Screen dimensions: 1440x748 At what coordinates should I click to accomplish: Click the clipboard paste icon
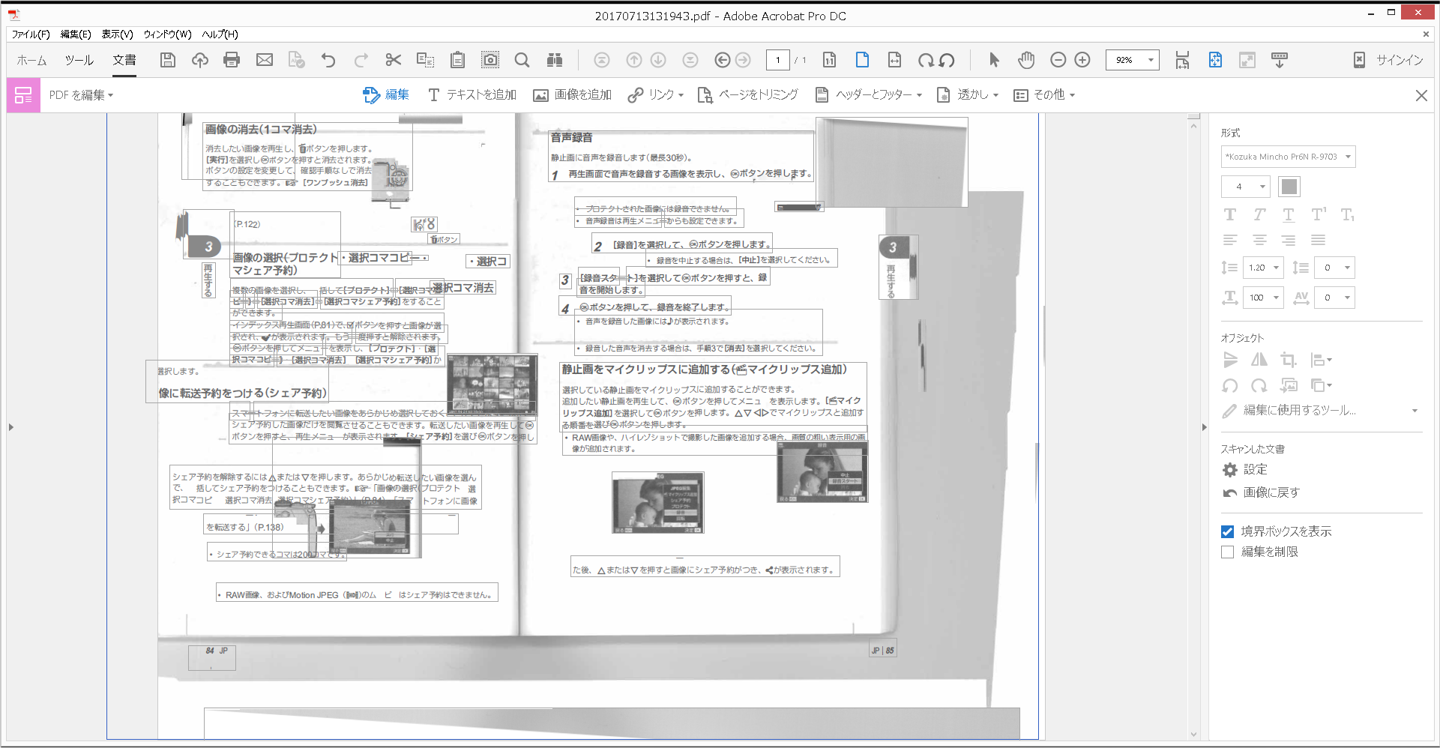(x=457, y=60)
